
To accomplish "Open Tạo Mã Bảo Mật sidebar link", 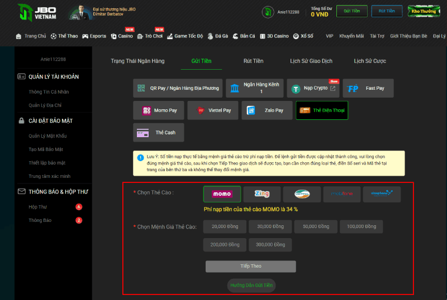I will pos(46,149).
